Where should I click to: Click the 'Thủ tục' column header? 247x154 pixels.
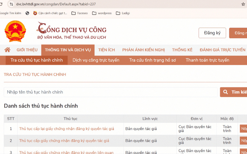point(70,119)
